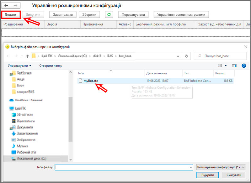This screenshot has width=251, height=183.
Task: Click the Ім'я файлу input field
Action: (x=122, y=167)
